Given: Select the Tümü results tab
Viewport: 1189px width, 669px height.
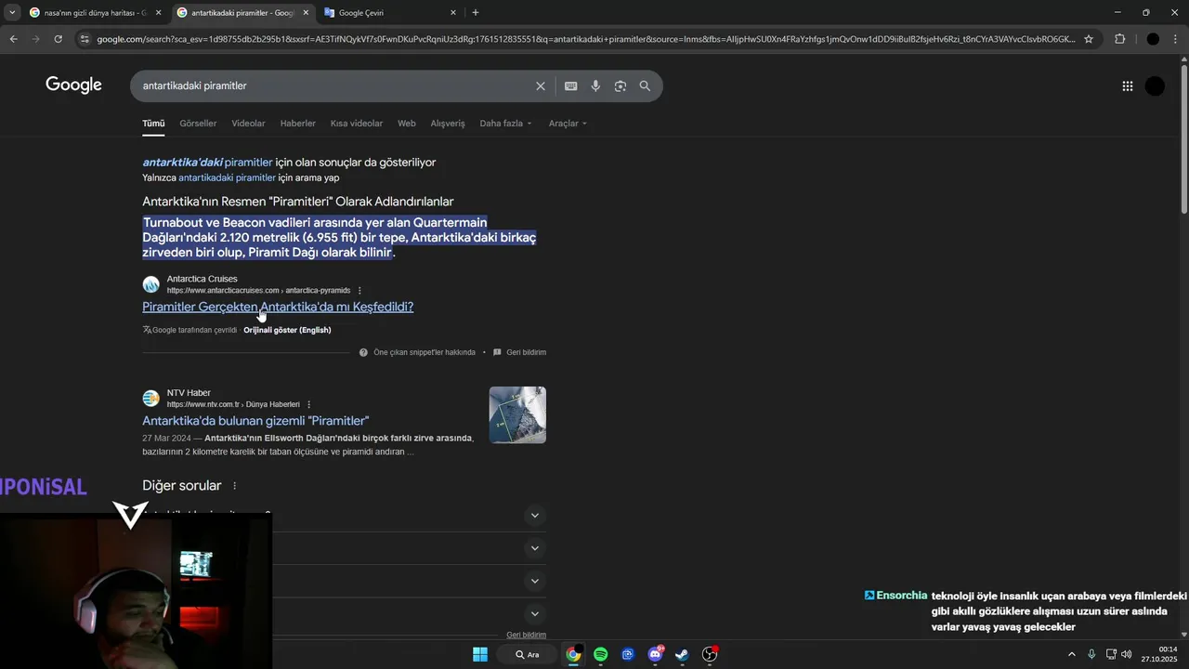Looking at the screenshot, I should click(153, 124).
